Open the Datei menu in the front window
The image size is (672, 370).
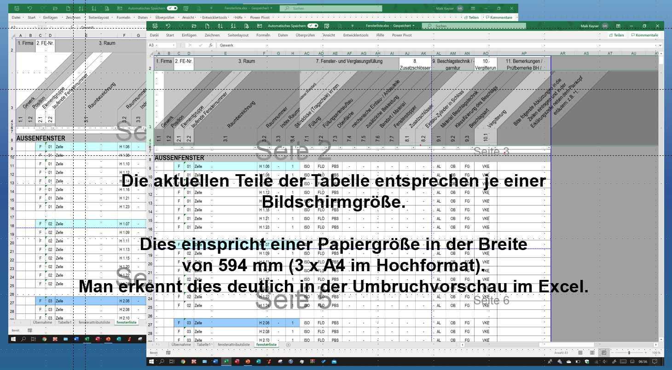(x=154, y=35)
